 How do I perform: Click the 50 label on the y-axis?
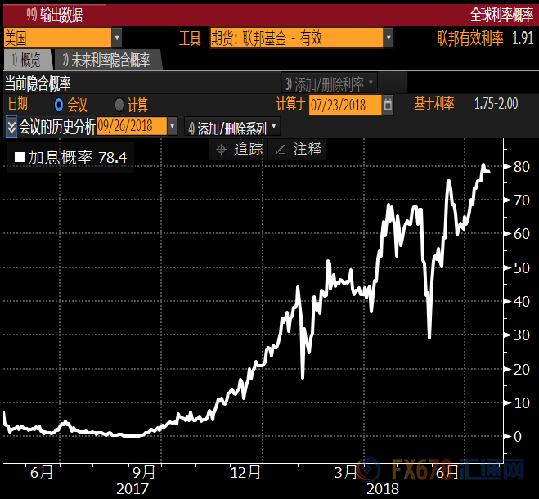click(522, 268)
